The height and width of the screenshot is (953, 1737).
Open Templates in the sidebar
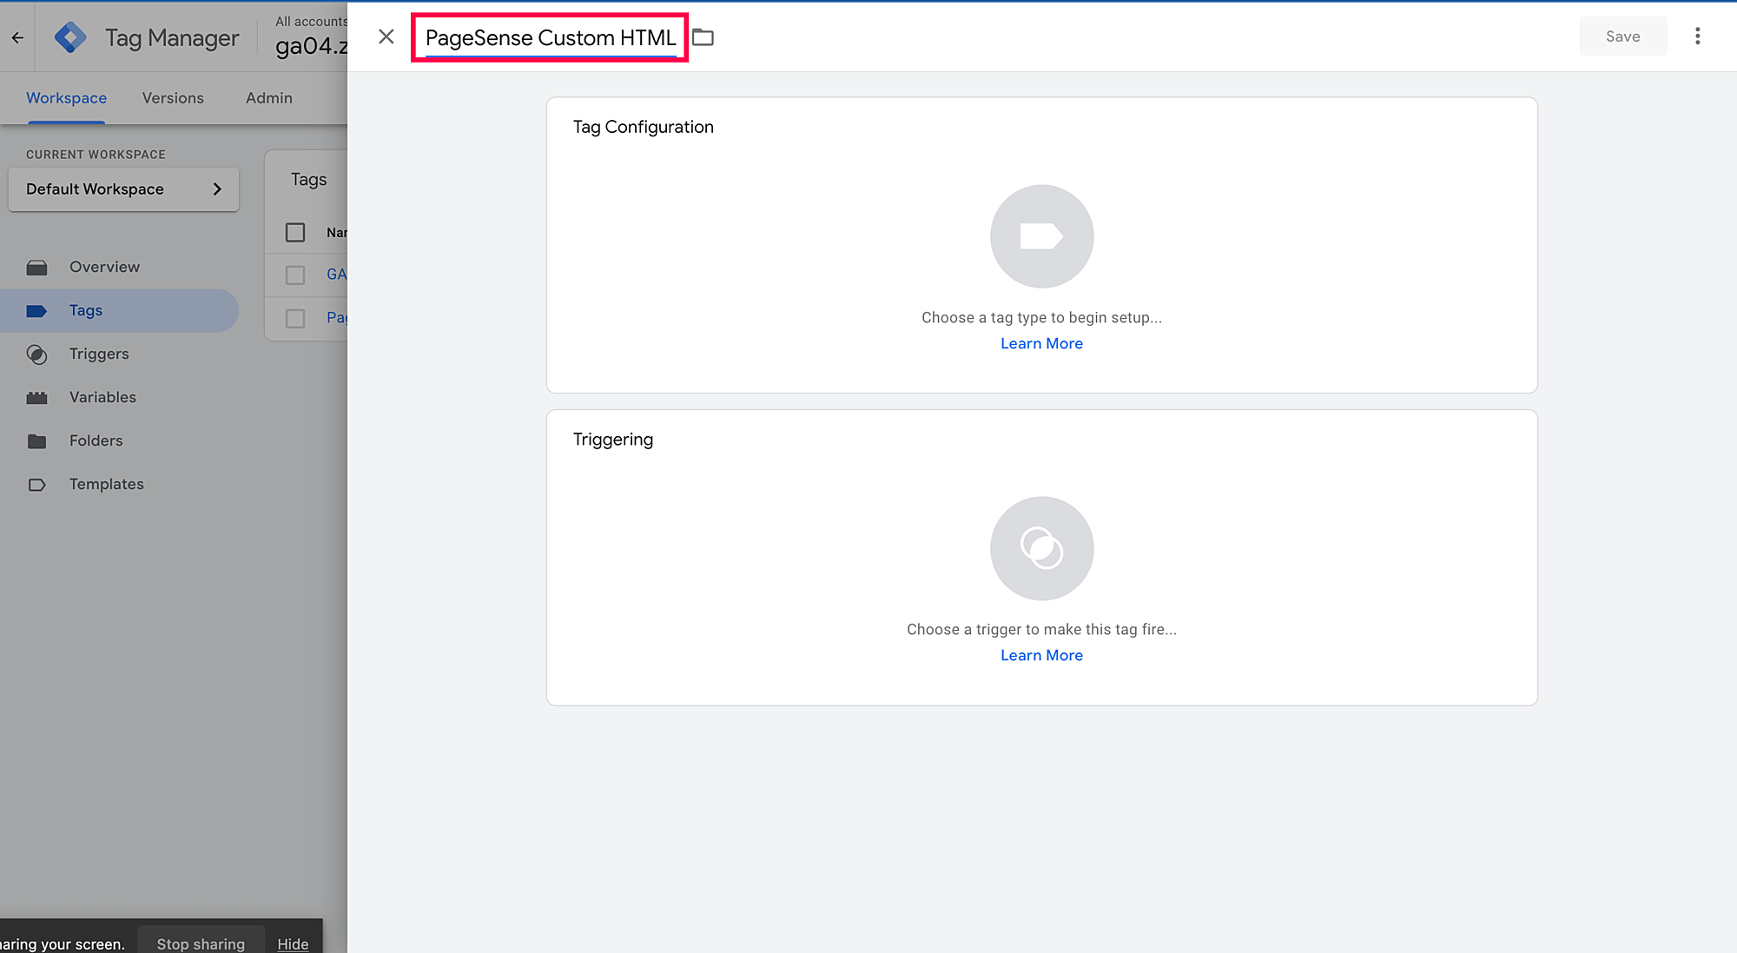pyautogui.click(x=106, y=484)
